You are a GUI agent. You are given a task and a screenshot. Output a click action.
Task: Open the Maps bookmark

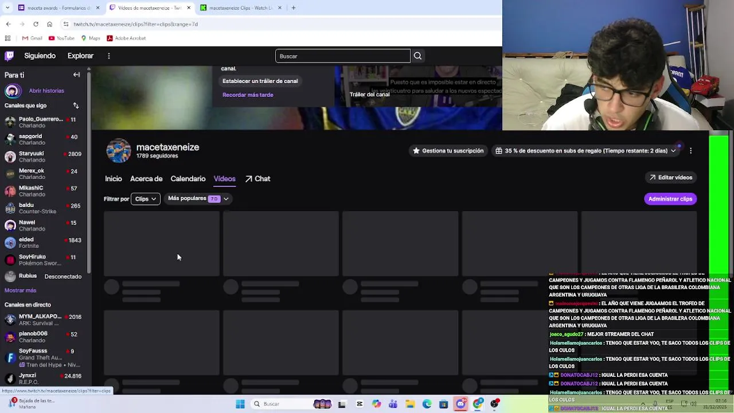click(x=91, y=38)
